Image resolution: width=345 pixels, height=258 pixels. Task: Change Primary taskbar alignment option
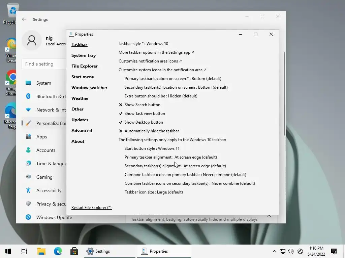[171, 157]
